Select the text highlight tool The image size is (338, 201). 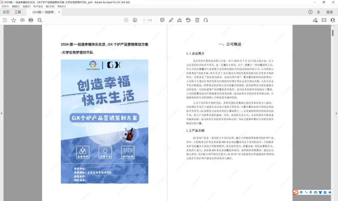(171, 20)
